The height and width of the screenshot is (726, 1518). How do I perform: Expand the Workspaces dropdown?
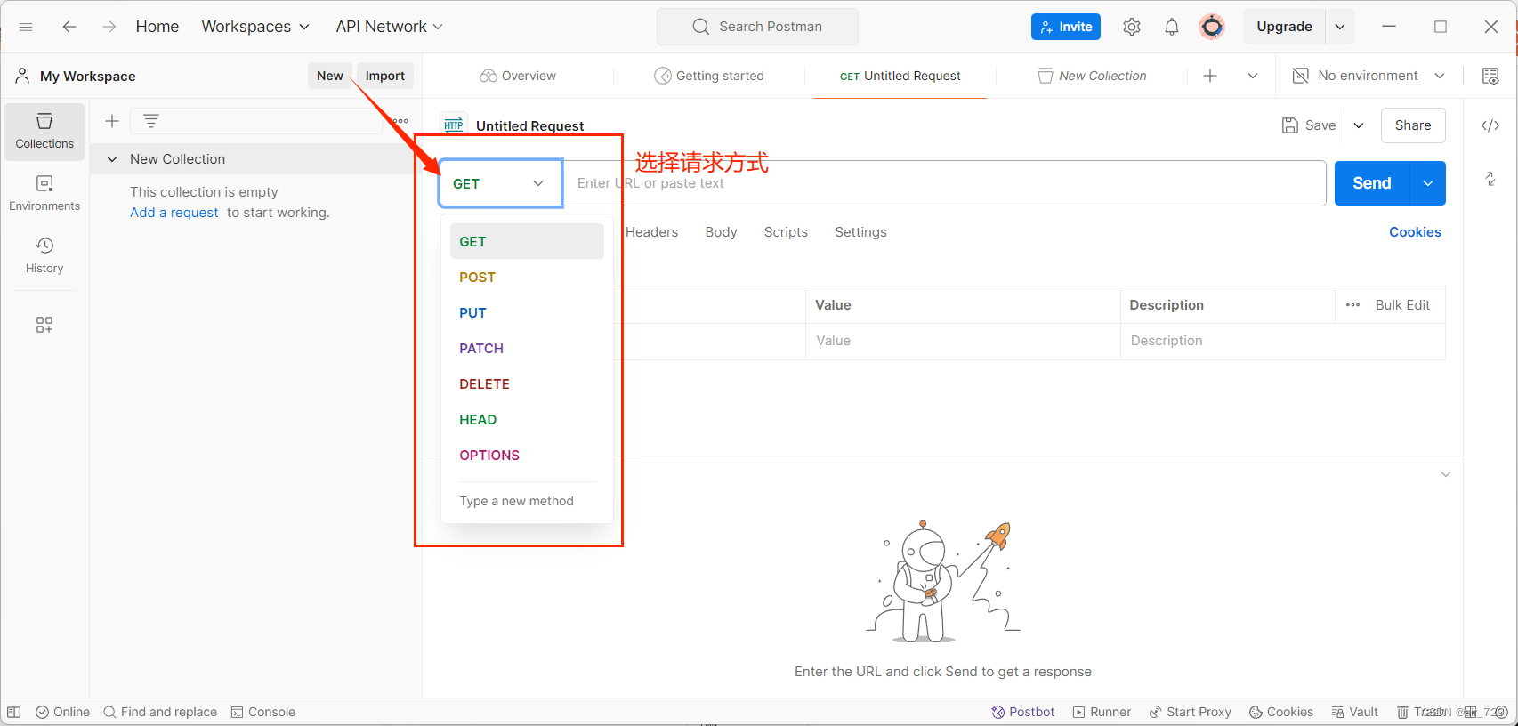tap(255, 27)
